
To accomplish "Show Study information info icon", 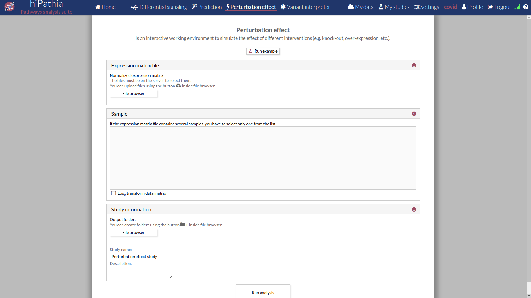I will (x=414, y=209).
